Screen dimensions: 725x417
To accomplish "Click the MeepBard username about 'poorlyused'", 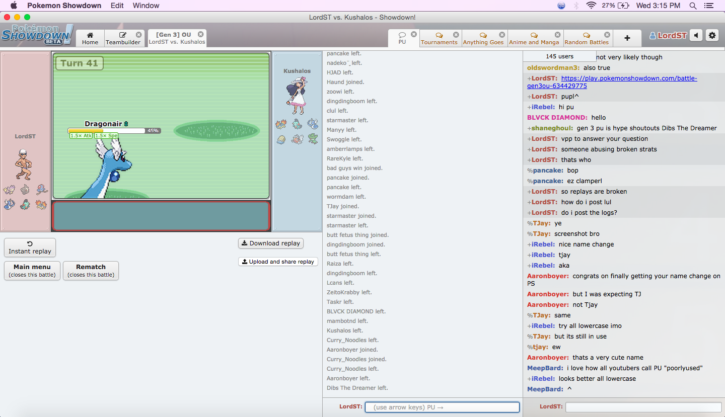I will point(545,368).
